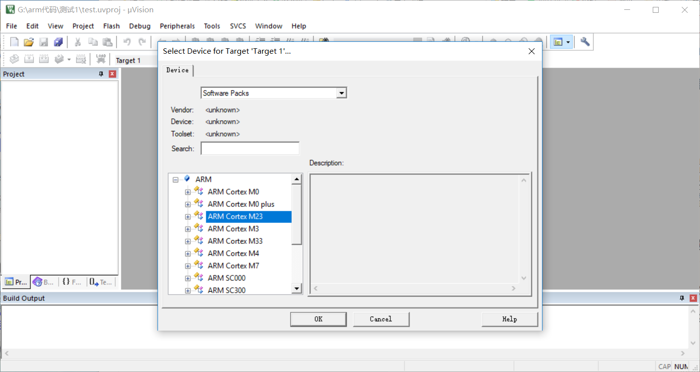Click the Redo arrow icon

coord(142,42)
